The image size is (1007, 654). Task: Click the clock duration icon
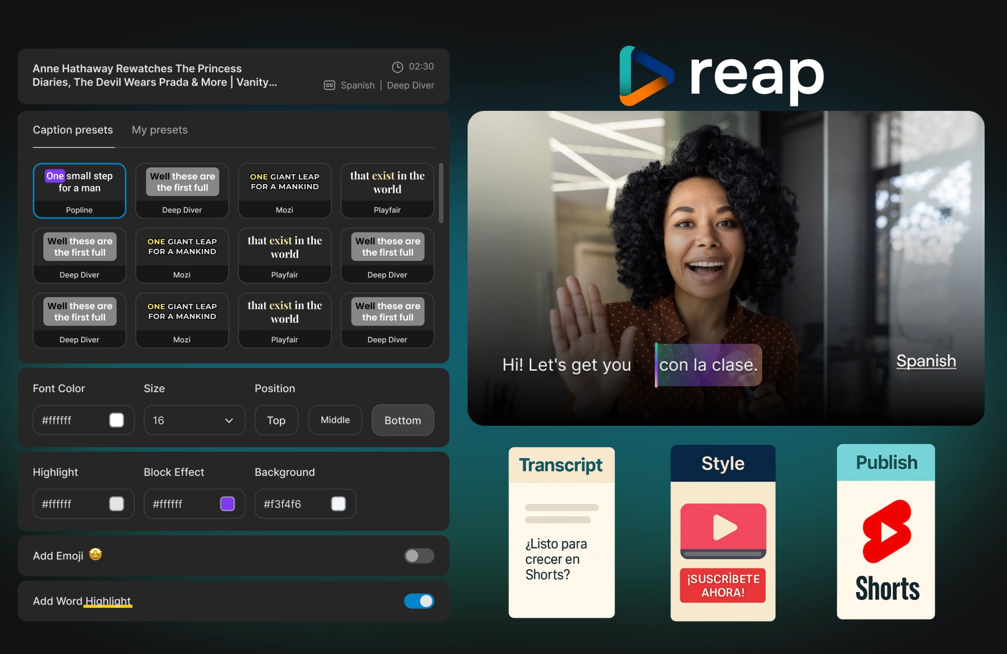coord(397,67)
